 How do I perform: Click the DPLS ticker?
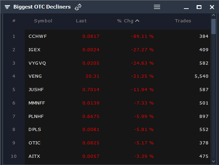click(x=35, y=130)
